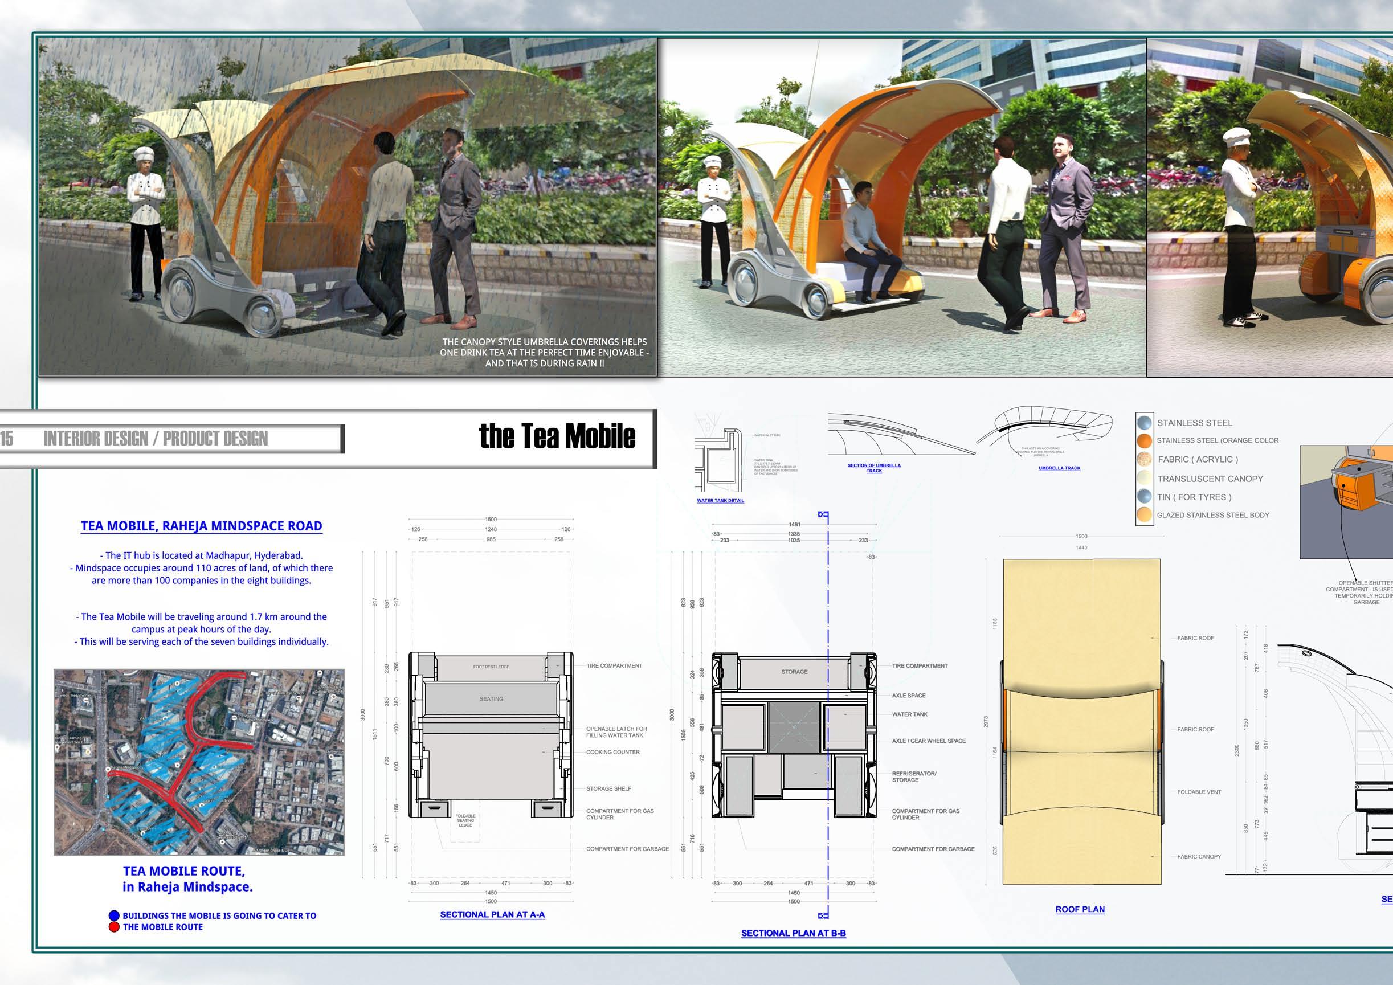Click the orange Stainless Steel material sphere
Viewport: 1393px width, 985px height.
coord(1144,440)
